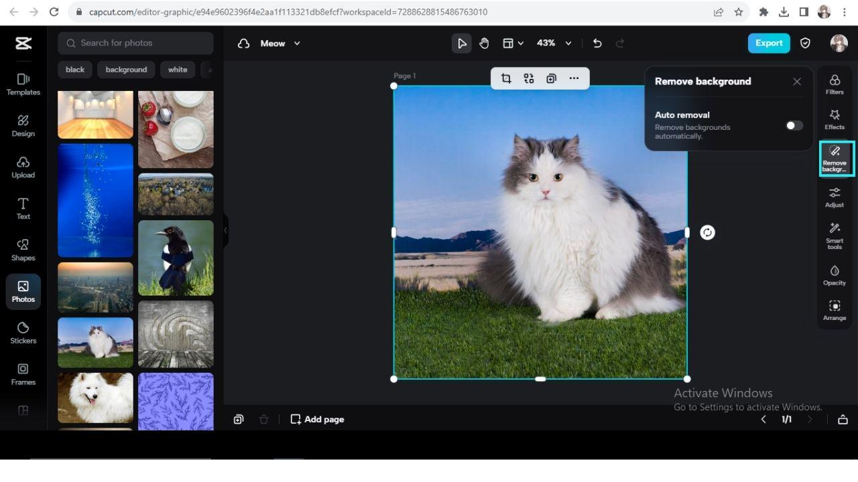The height and width of the screenshot is (482, 858).
Task: Click the shield icon next to Export
Action: point(806,43)
